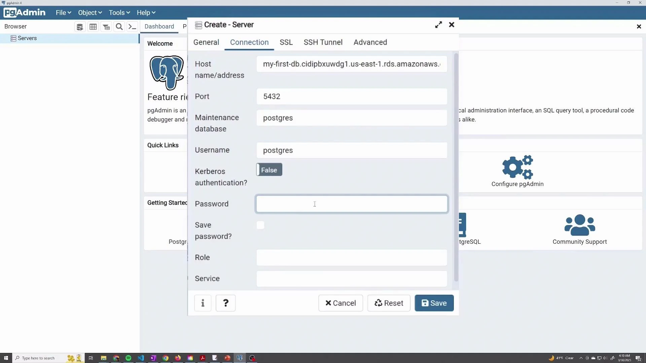The height and width of the screenshot is (363, 646).
Task: Click the filter objects icon
Action: tap(106, 27)
